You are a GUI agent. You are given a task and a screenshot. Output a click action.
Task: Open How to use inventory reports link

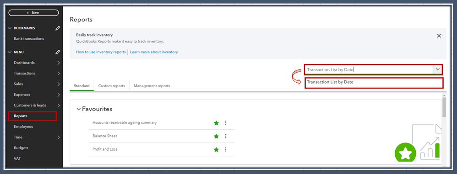[x=101, y=52]
